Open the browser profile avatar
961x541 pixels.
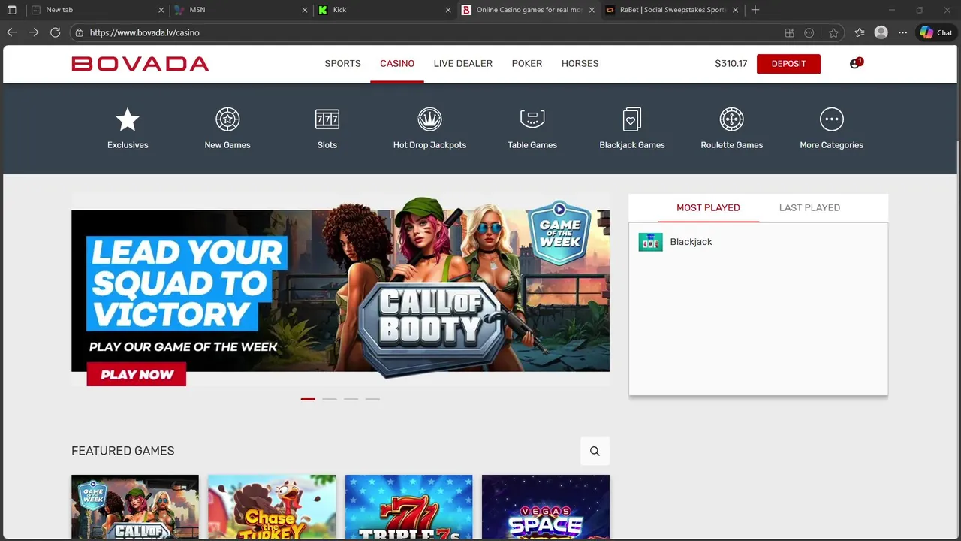pyautogui.click(x=881, y=32)
